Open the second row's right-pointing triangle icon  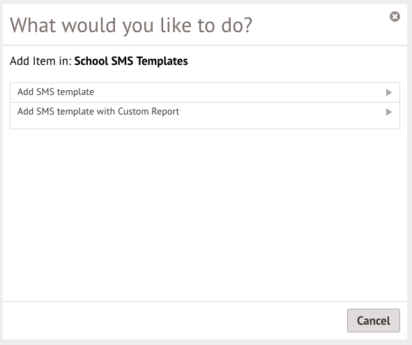tap(389, 112)
